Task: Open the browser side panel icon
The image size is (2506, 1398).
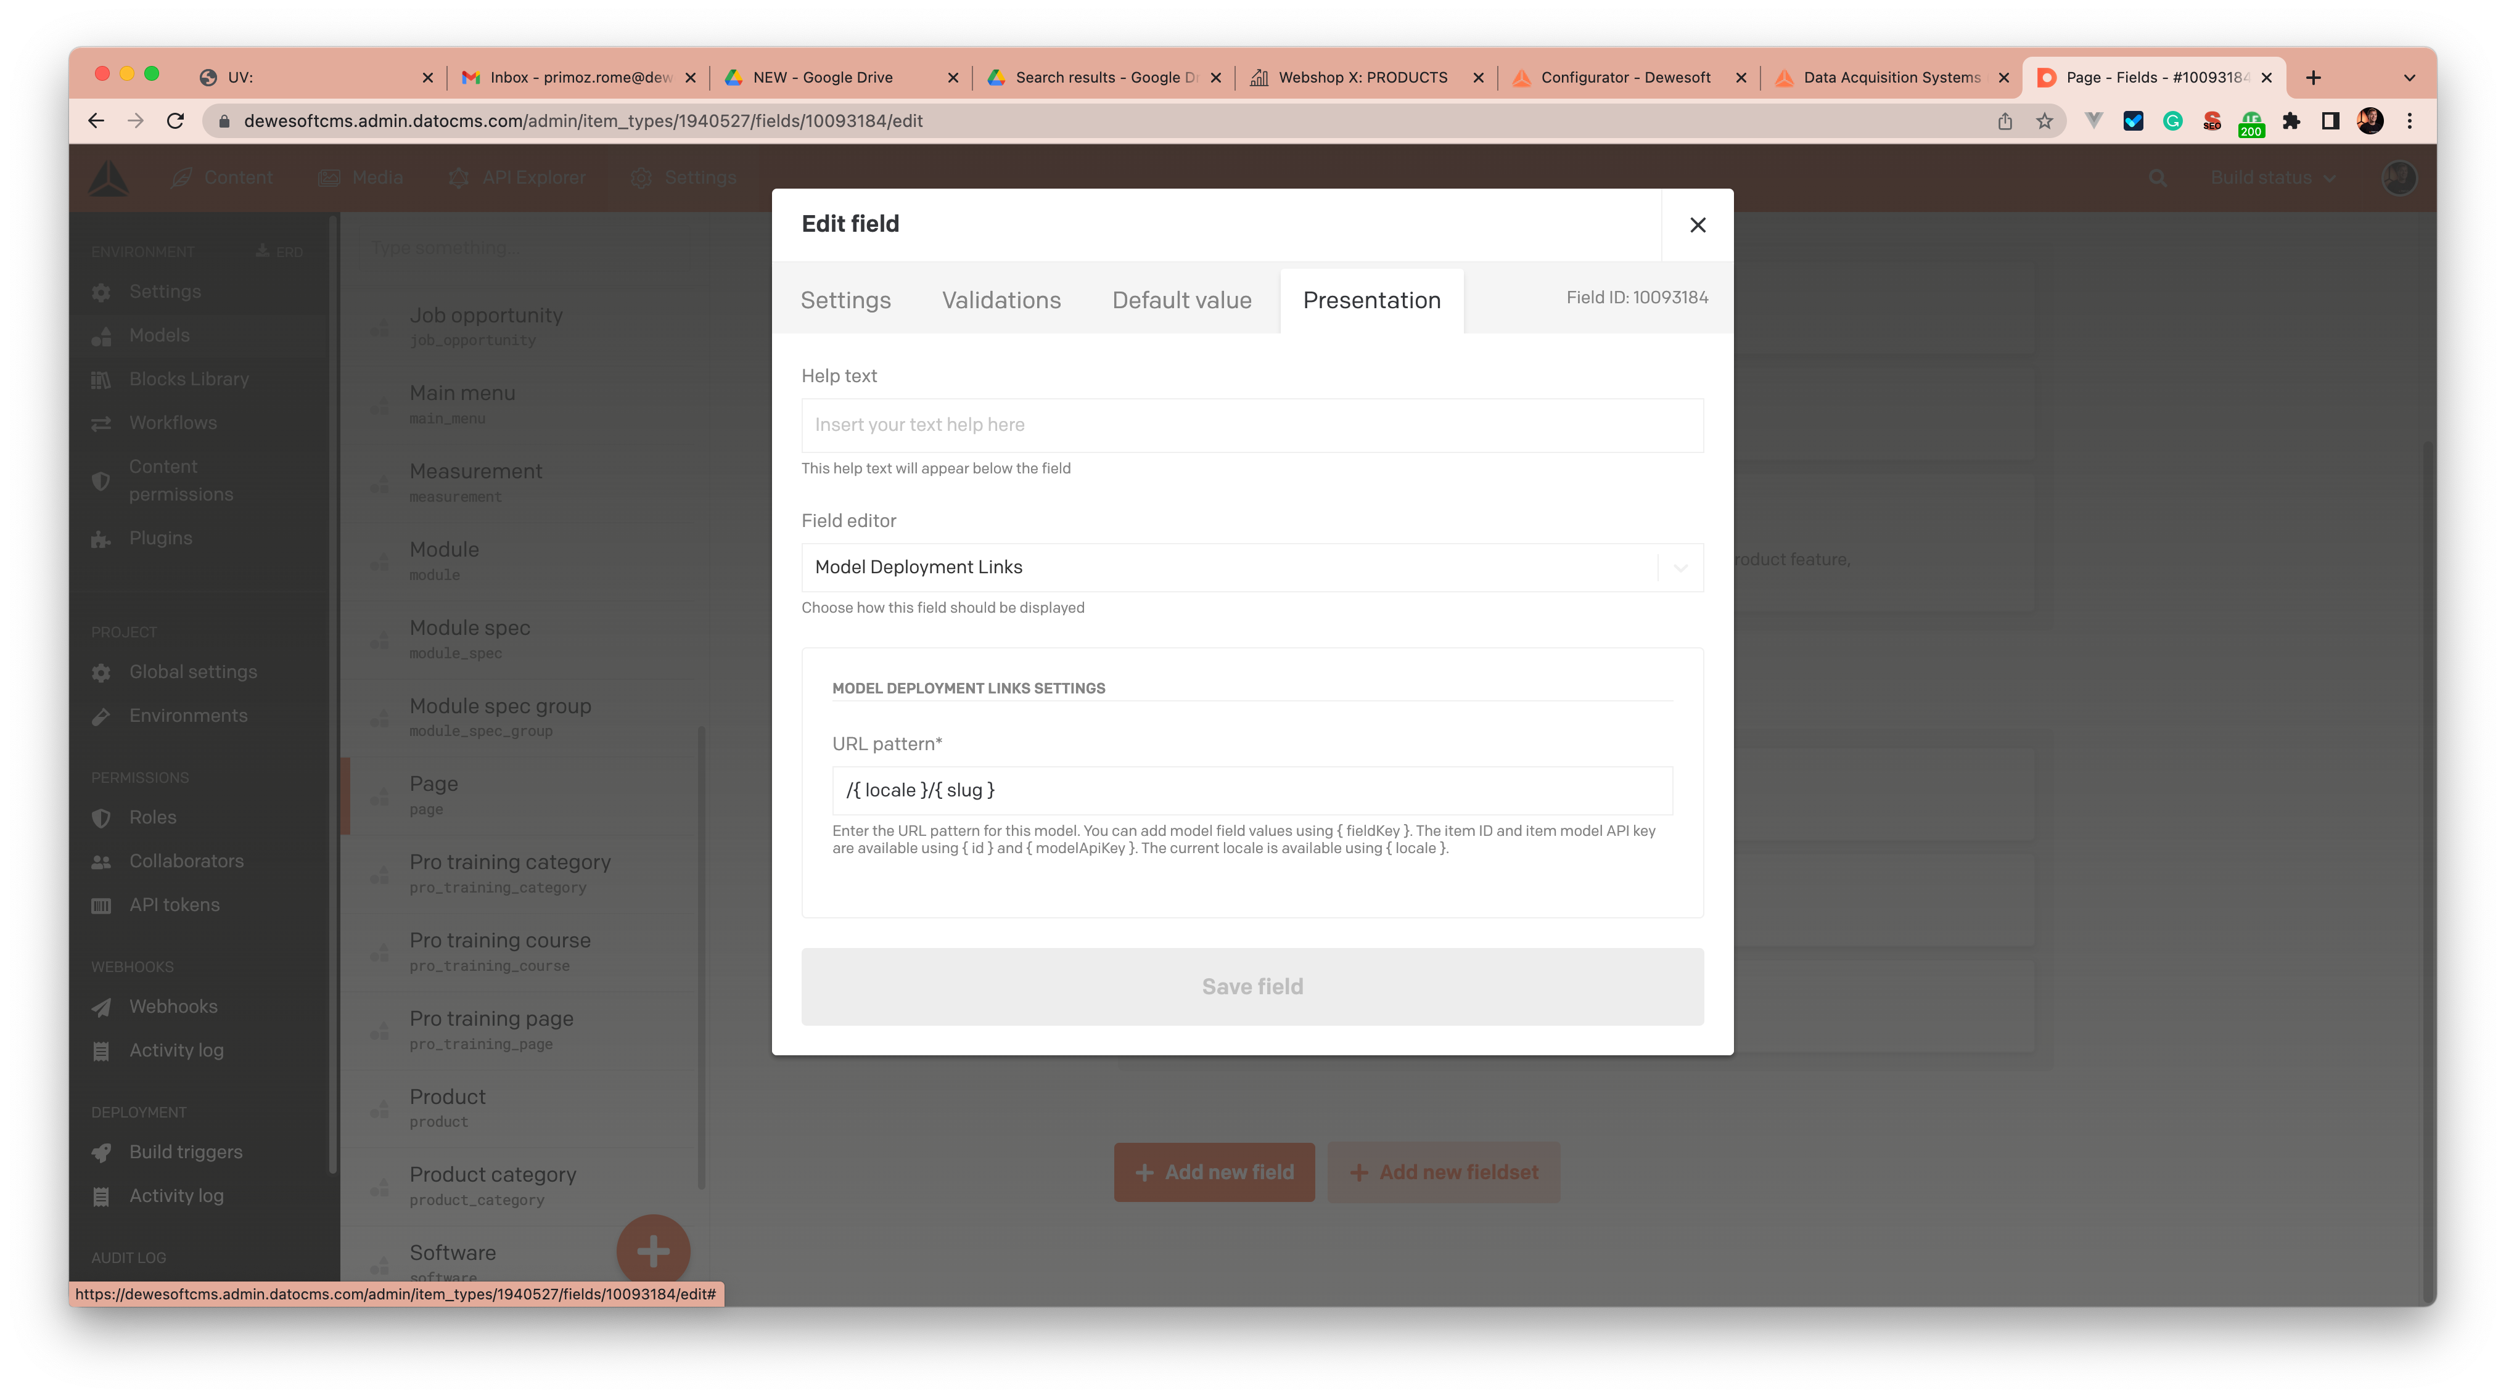Action: click(2330, 121)
